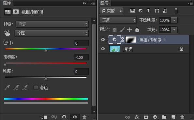The width and height of the screenshot is (194, 120).
Task: Enable the 着色 colorize checkbox
Action: tap(36, 87)
